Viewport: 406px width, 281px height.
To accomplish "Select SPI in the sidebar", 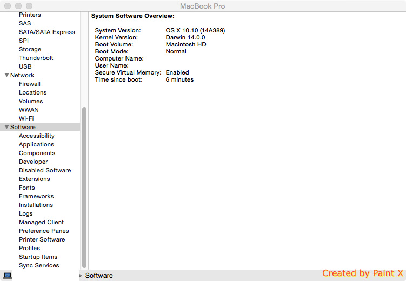I will point(24,41).
